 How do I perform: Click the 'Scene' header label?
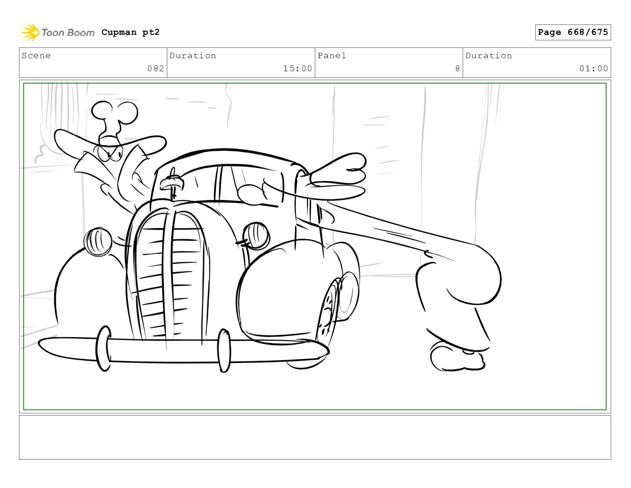(36, 55)
